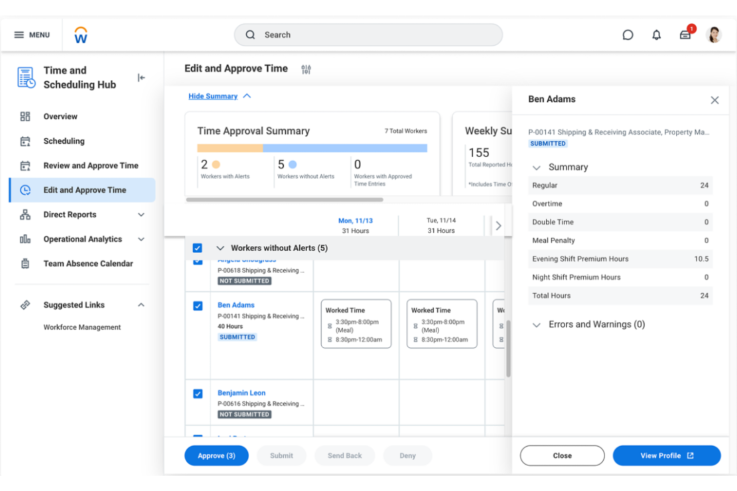Uncheck the Ben Adams row checkbox

click(198, 305)
